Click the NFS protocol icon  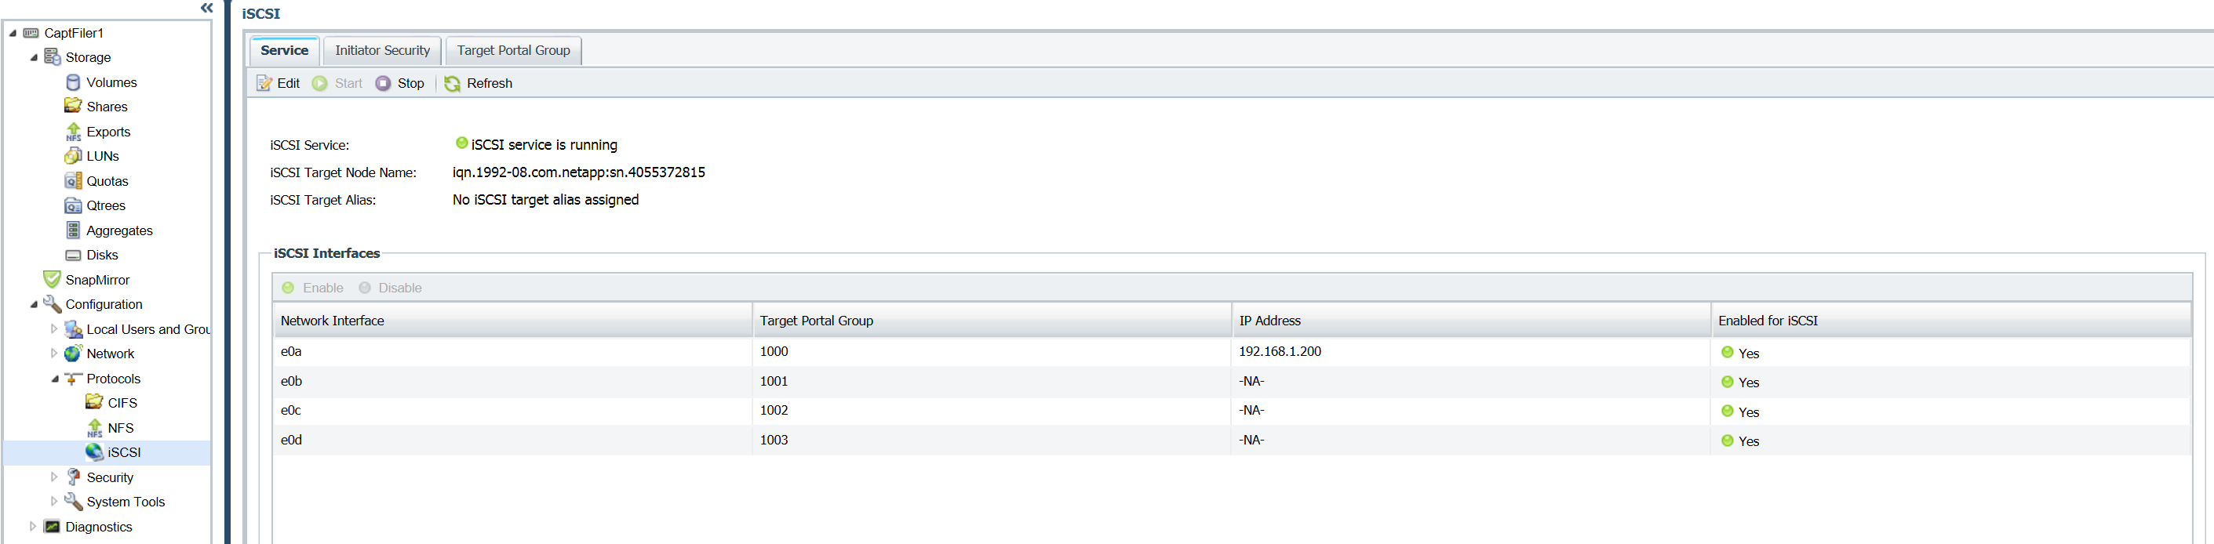(x=95, y=427)
